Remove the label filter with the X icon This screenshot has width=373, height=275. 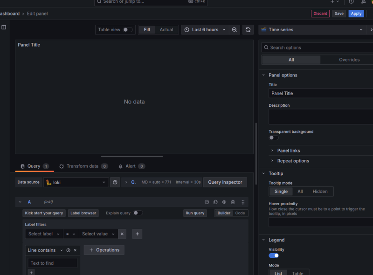[122, 234]
